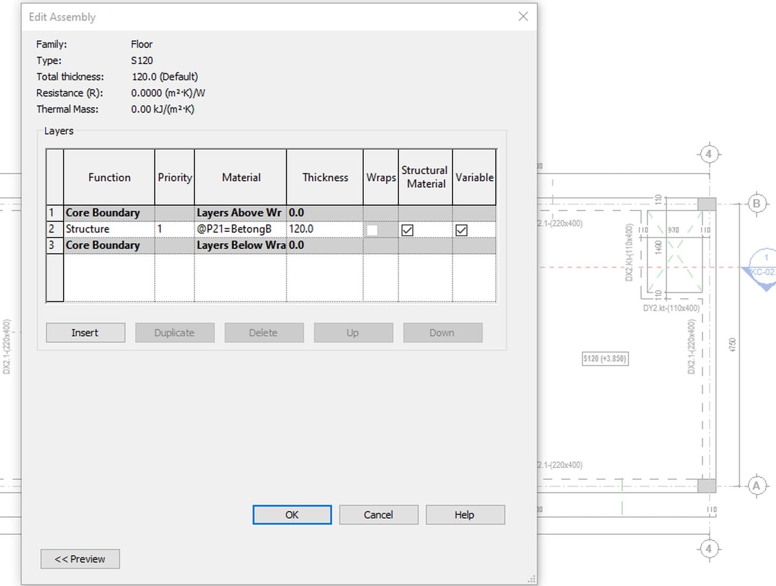The width and height of the screenshot is (776, 586).
Task: Click the Function column header
Action: [109, 177]
